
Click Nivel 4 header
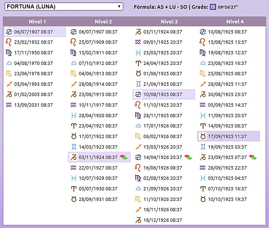[x=235, y=22]
